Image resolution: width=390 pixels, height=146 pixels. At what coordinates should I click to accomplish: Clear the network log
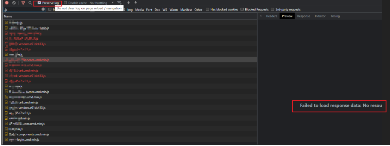coord(14,3)
